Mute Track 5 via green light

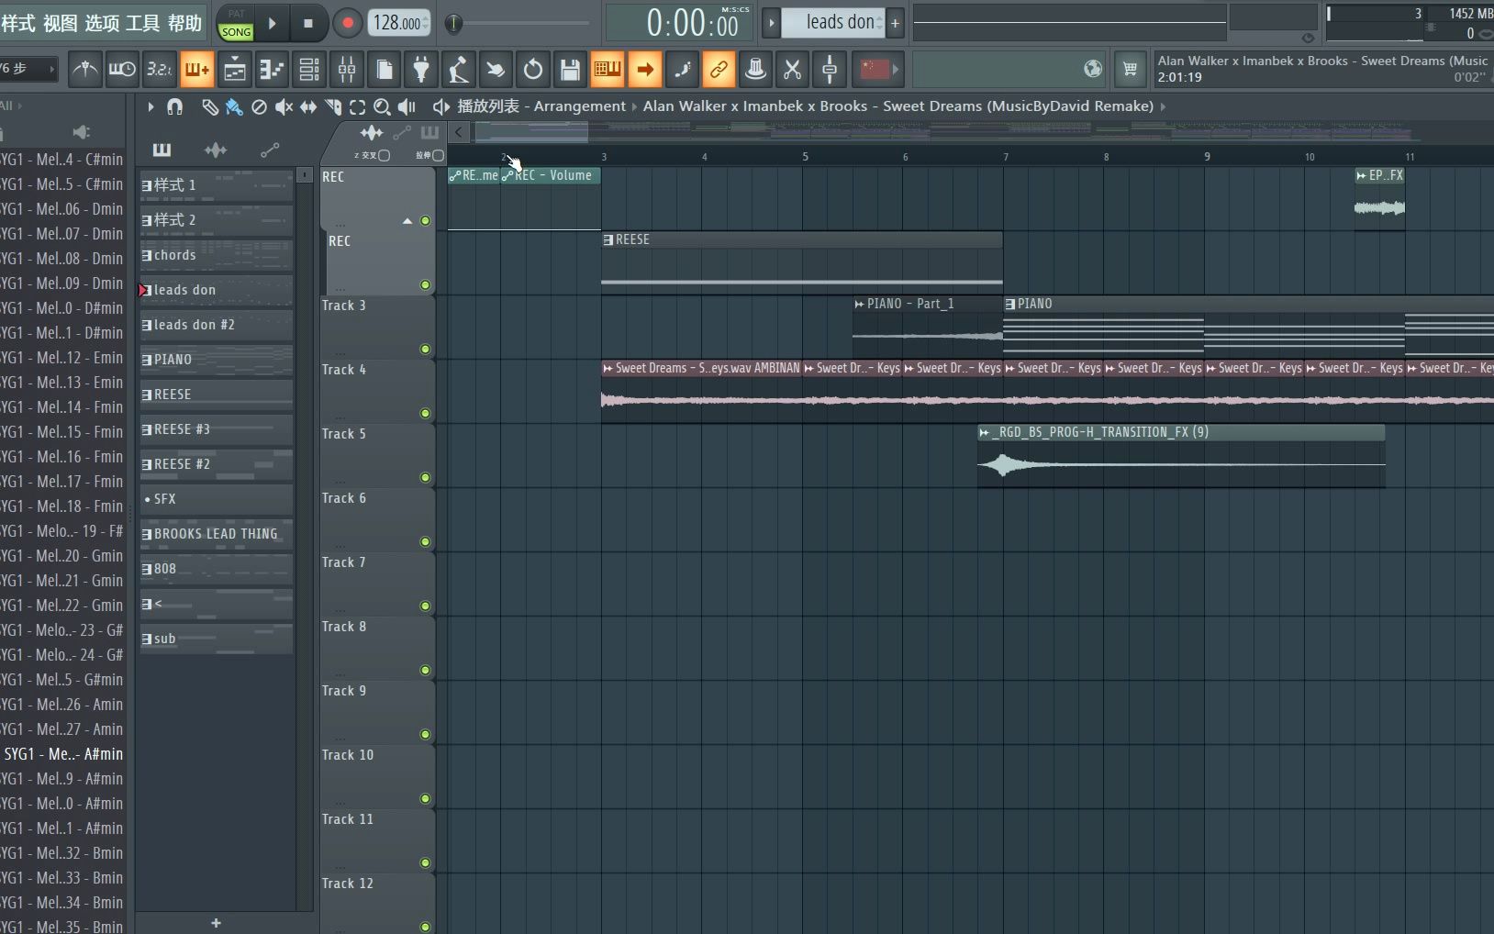click(425, 477)
